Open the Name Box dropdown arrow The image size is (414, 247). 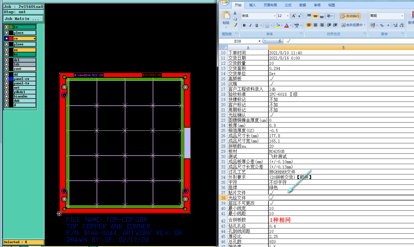[x=259, y=41]
